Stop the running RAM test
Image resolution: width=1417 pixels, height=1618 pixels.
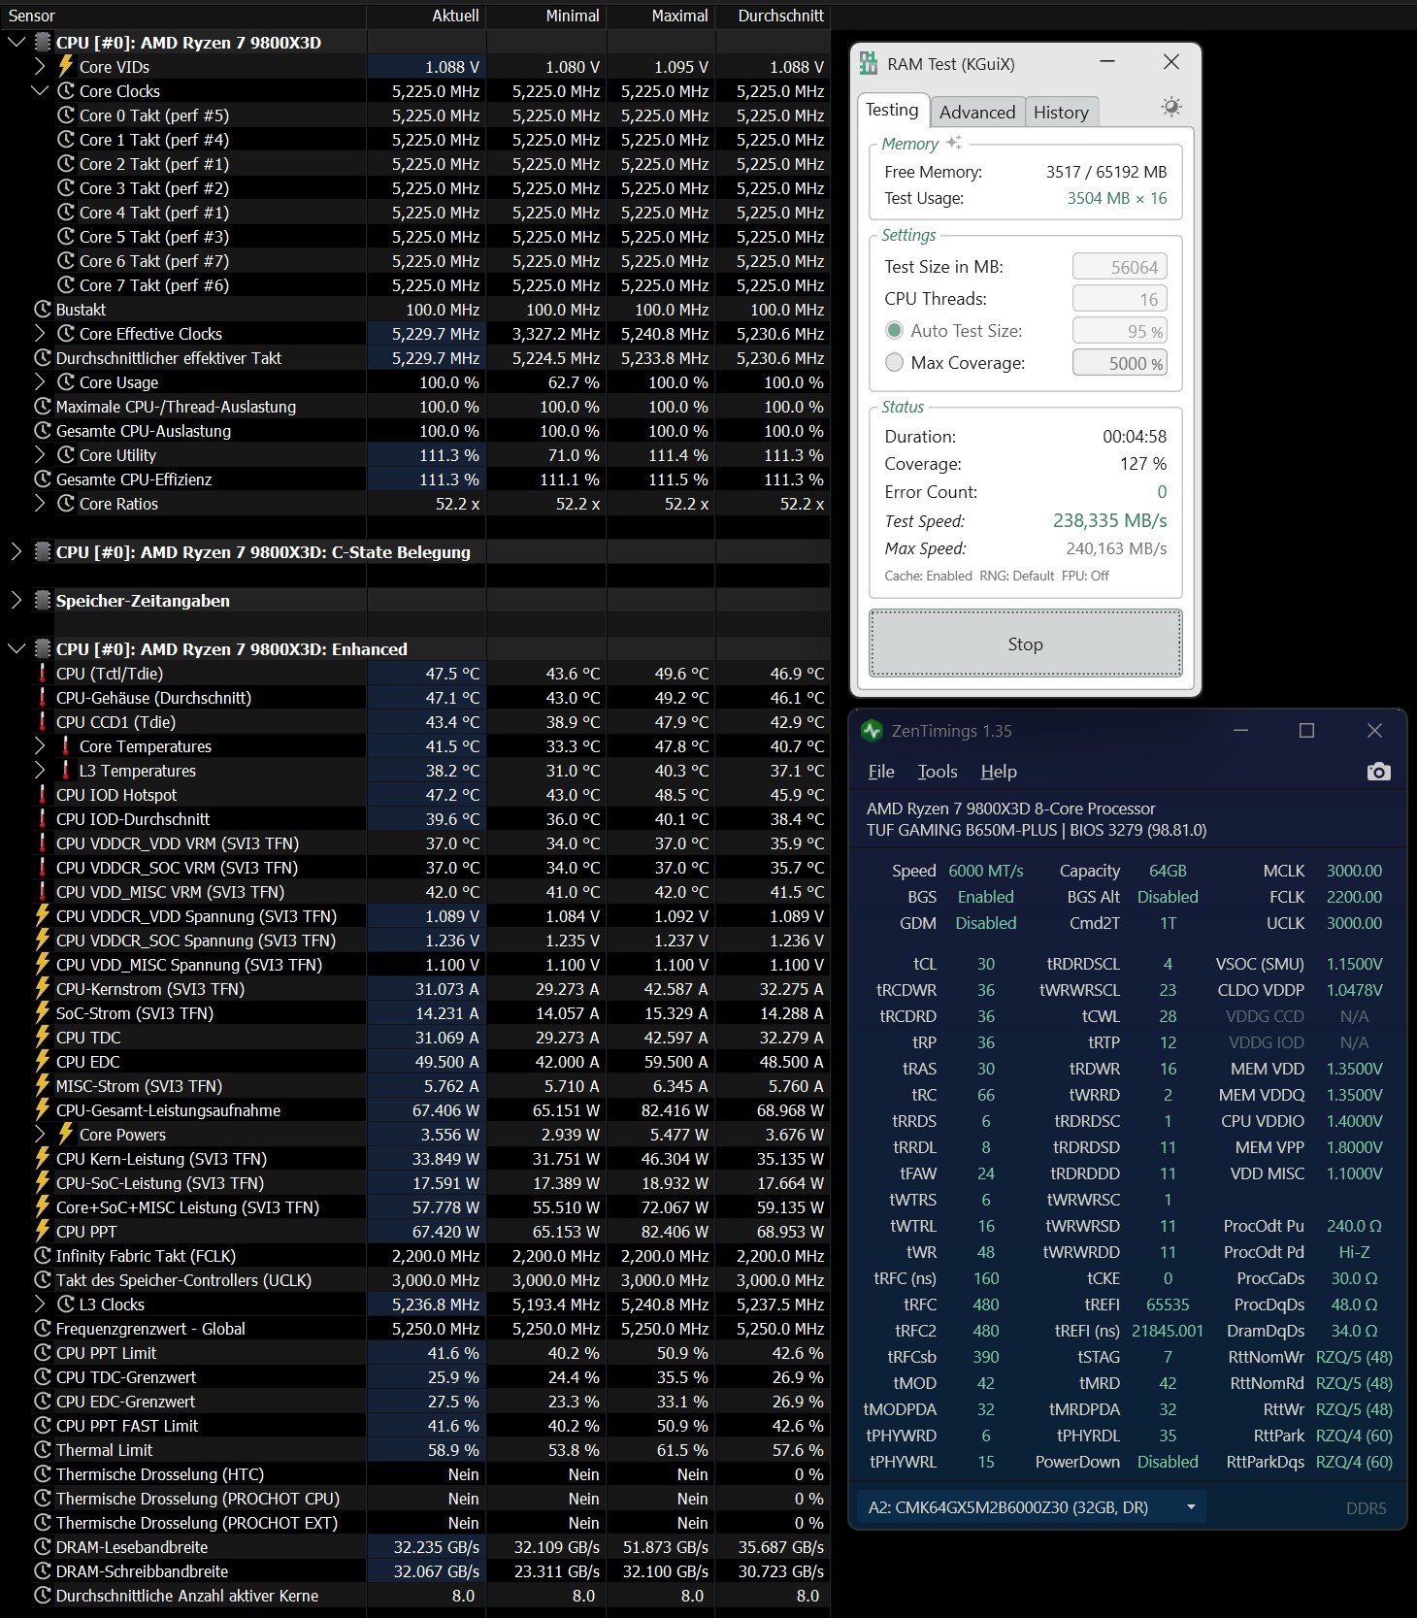pyautogui.click(x=1026, y=644)
